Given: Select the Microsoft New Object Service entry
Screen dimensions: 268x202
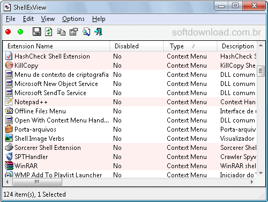Looking at the screenshot, I should coord(56,84).
